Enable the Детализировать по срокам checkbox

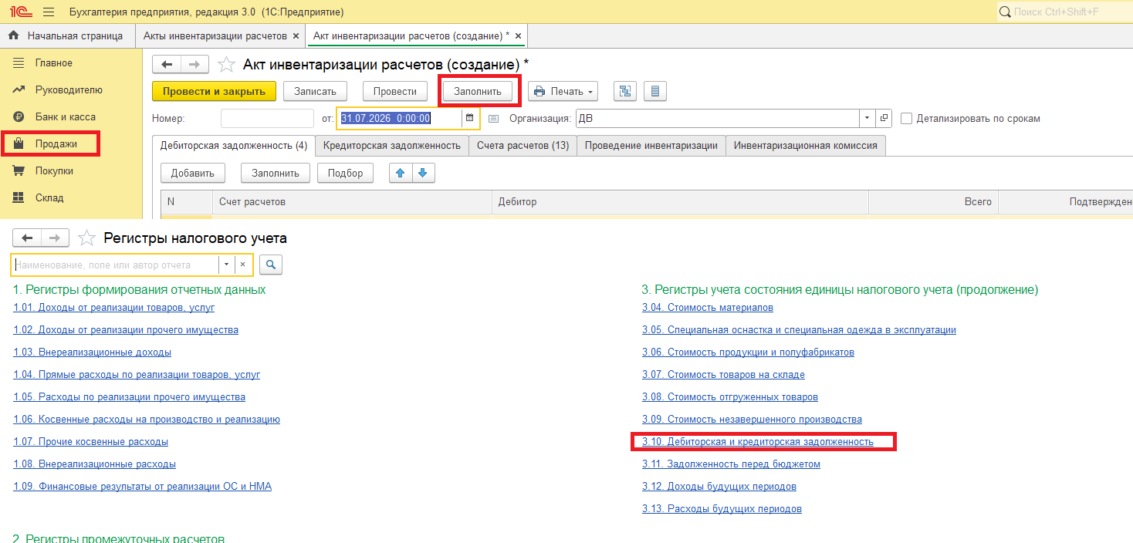click(907, 118)
